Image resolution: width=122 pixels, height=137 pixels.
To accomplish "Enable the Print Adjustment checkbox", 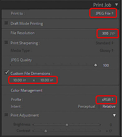I will point(6,115).
